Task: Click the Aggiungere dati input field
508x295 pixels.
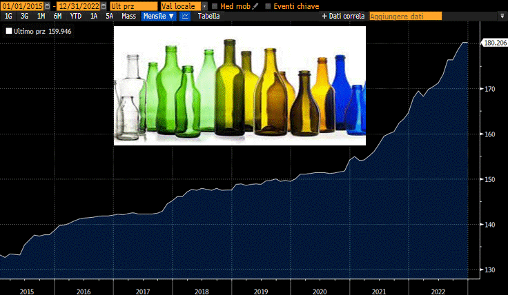Action: tap(406, 16)
